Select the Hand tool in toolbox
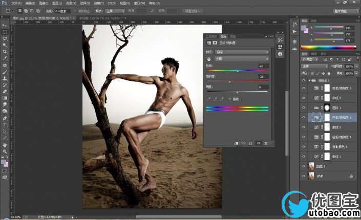 pos(5,145)
